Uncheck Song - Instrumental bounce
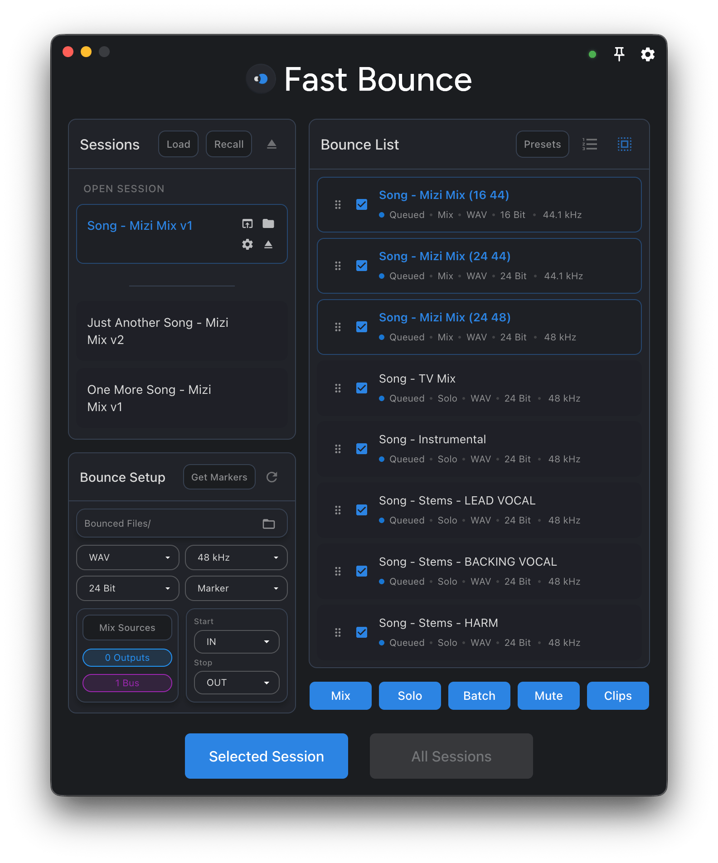This screenshot has height=863, width=718. click(362, 449)
